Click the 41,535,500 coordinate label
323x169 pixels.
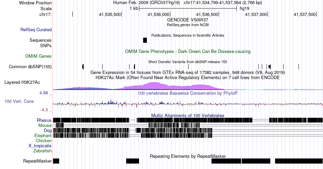click(110, 14)
